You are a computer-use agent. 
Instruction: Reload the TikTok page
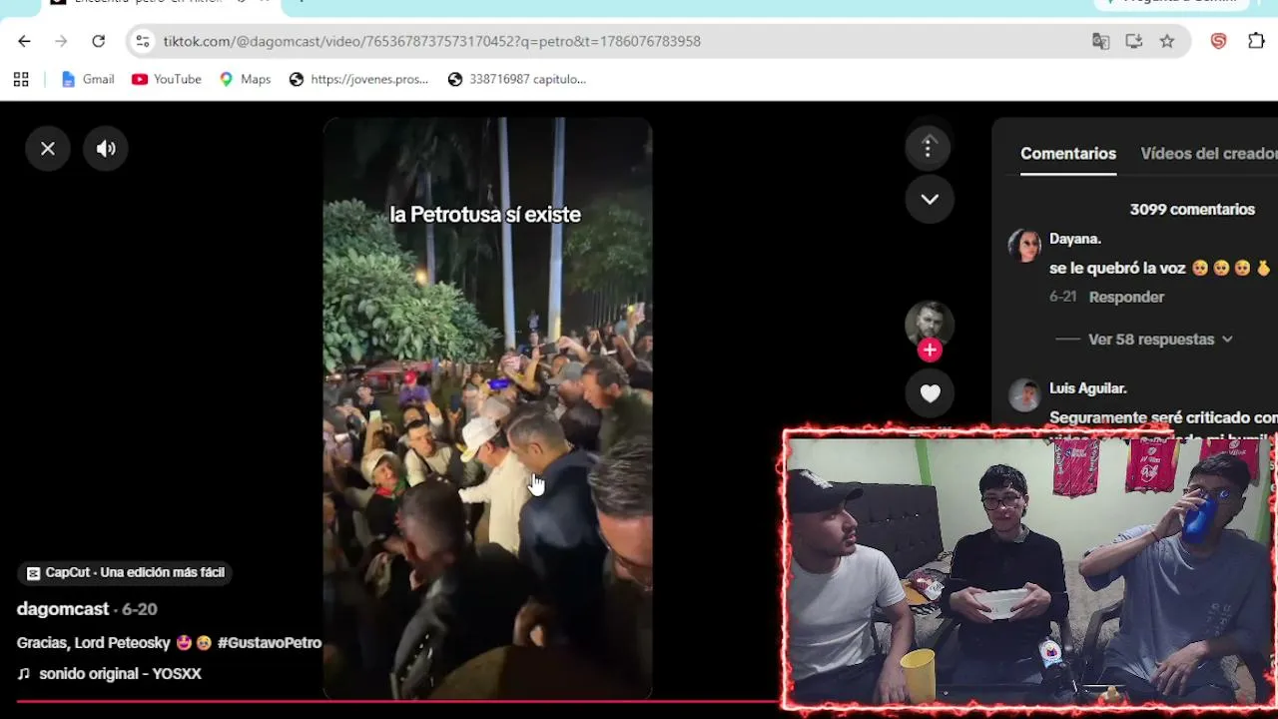[x=98, y=41]
